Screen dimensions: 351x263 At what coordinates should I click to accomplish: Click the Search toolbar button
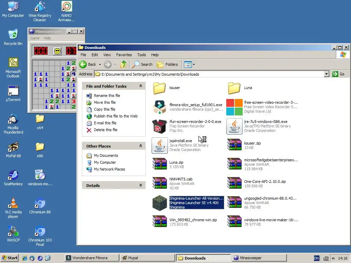click(x=142, y=64)
